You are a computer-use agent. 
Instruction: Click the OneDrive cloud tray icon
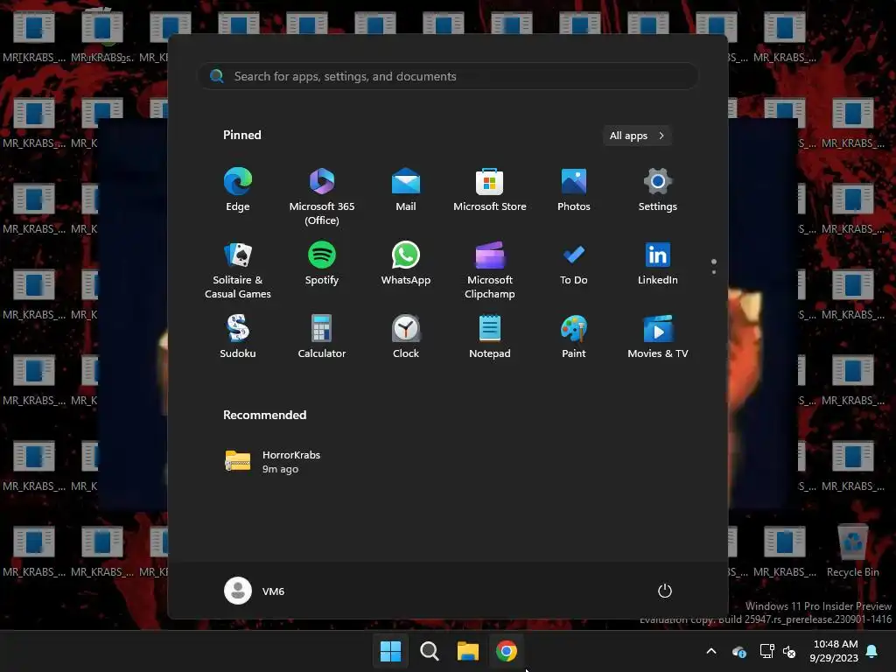click(739, 651)
